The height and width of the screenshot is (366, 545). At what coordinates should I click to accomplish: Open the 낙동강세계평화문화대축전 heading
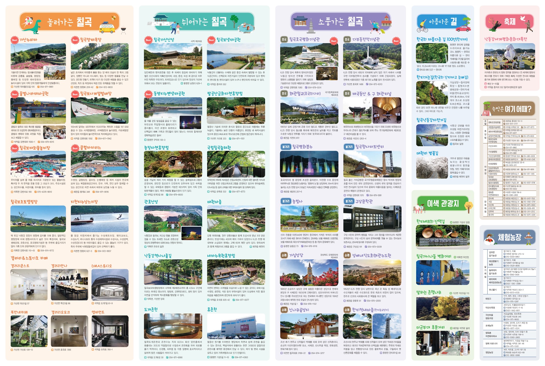pos(505,39)
